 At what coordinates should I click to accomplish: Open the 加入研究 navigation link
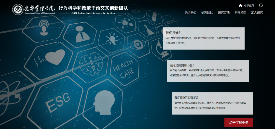coord(257,12)
